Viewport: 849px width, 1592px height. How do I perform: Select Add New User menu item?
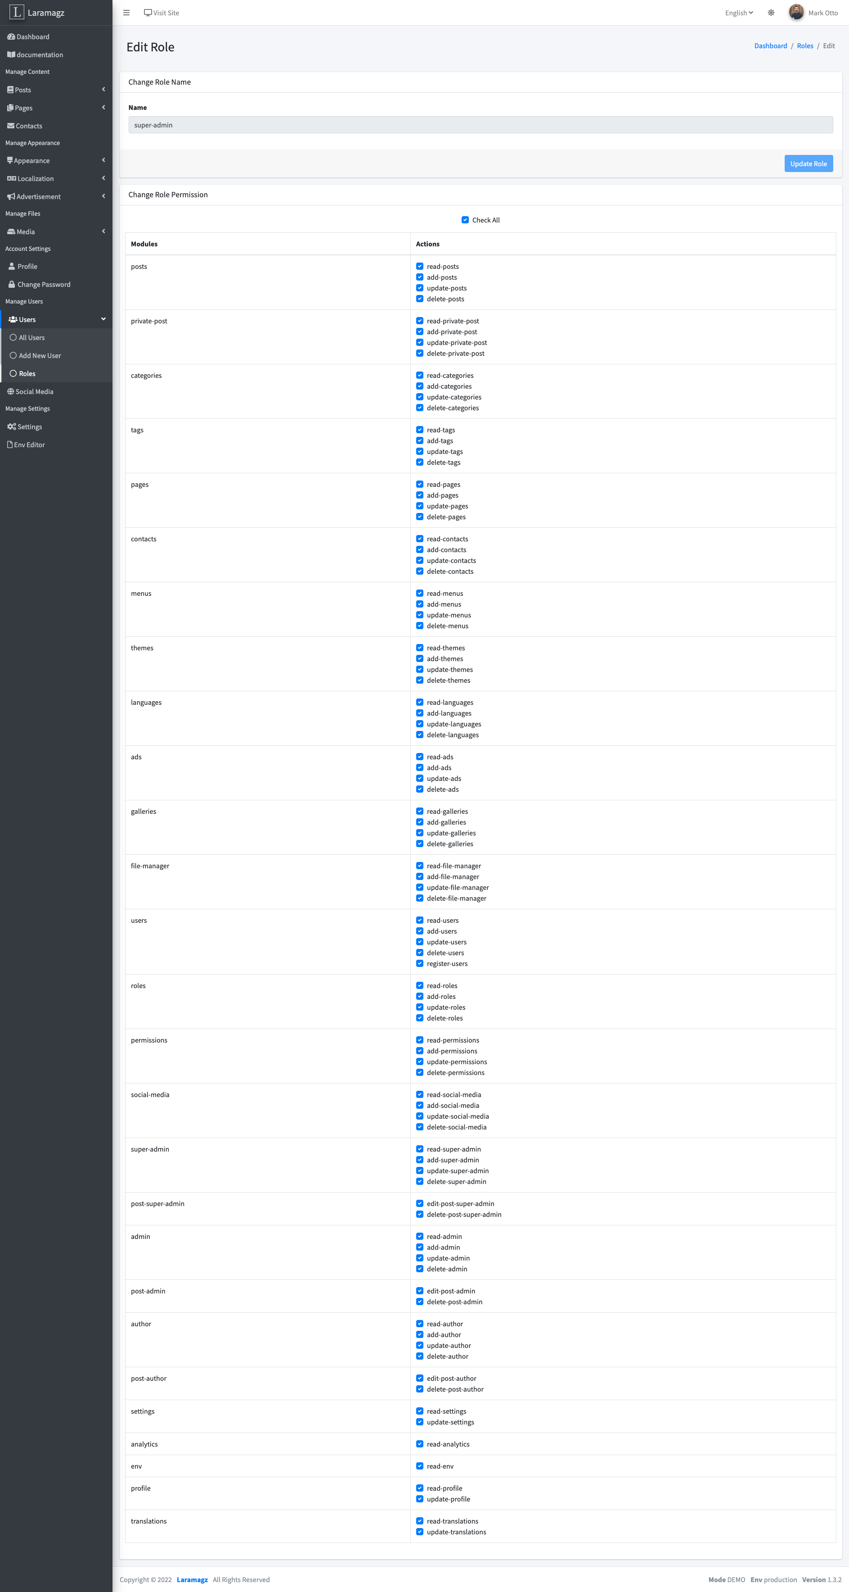(x=40, y=356)
